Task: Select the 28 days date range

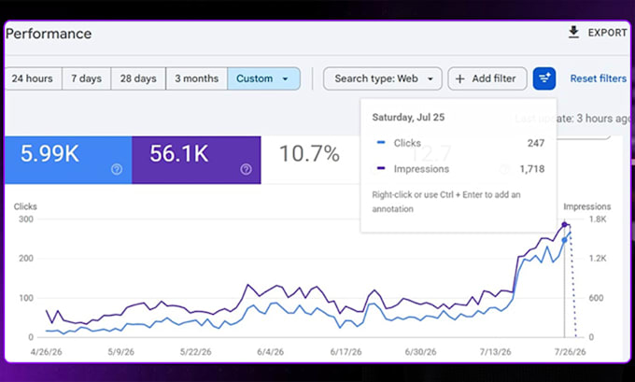Action: (138, 78)
